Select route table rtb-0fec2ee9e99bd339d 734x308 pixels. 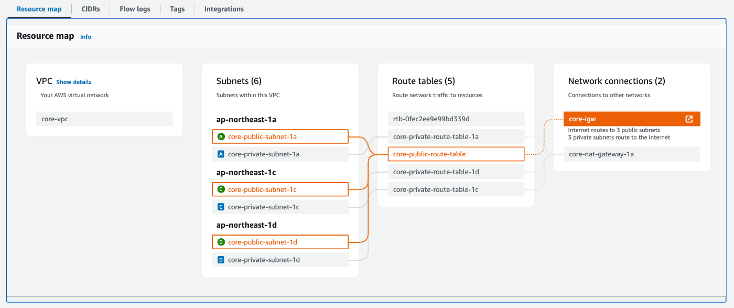click(456, 119)
